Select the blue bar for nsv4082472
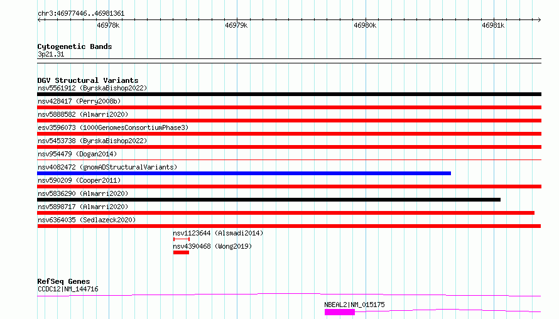559x319 pixels. (244, 173)
